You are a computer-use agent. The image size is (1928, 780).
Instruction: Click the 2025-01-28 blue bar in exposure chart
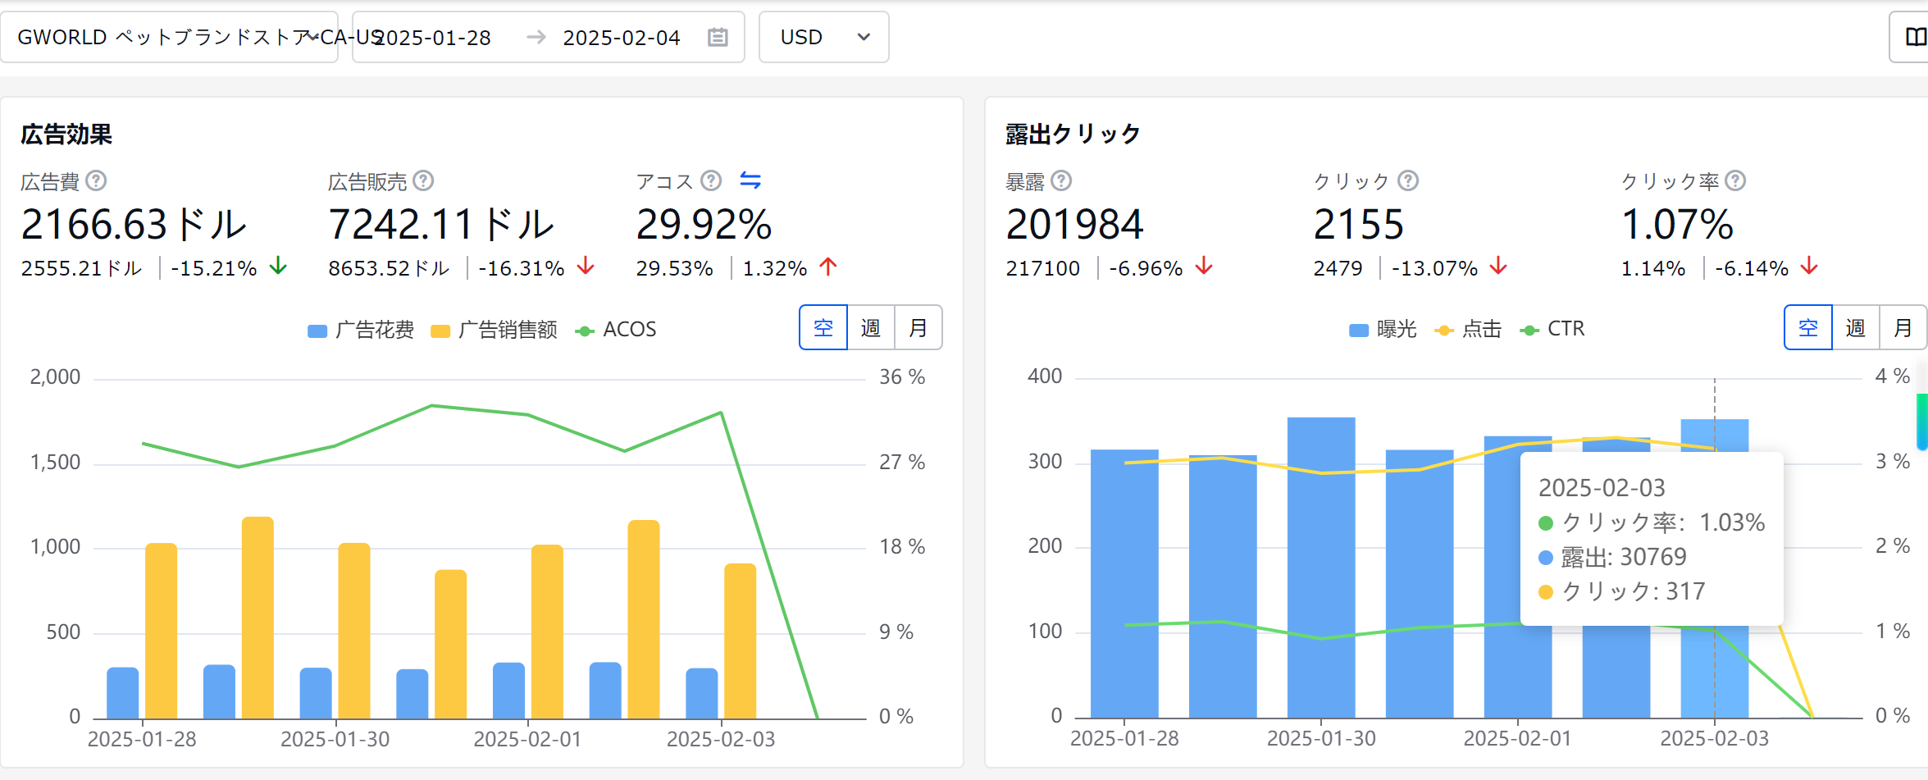pyautogui.click(x=1124, y=584)
